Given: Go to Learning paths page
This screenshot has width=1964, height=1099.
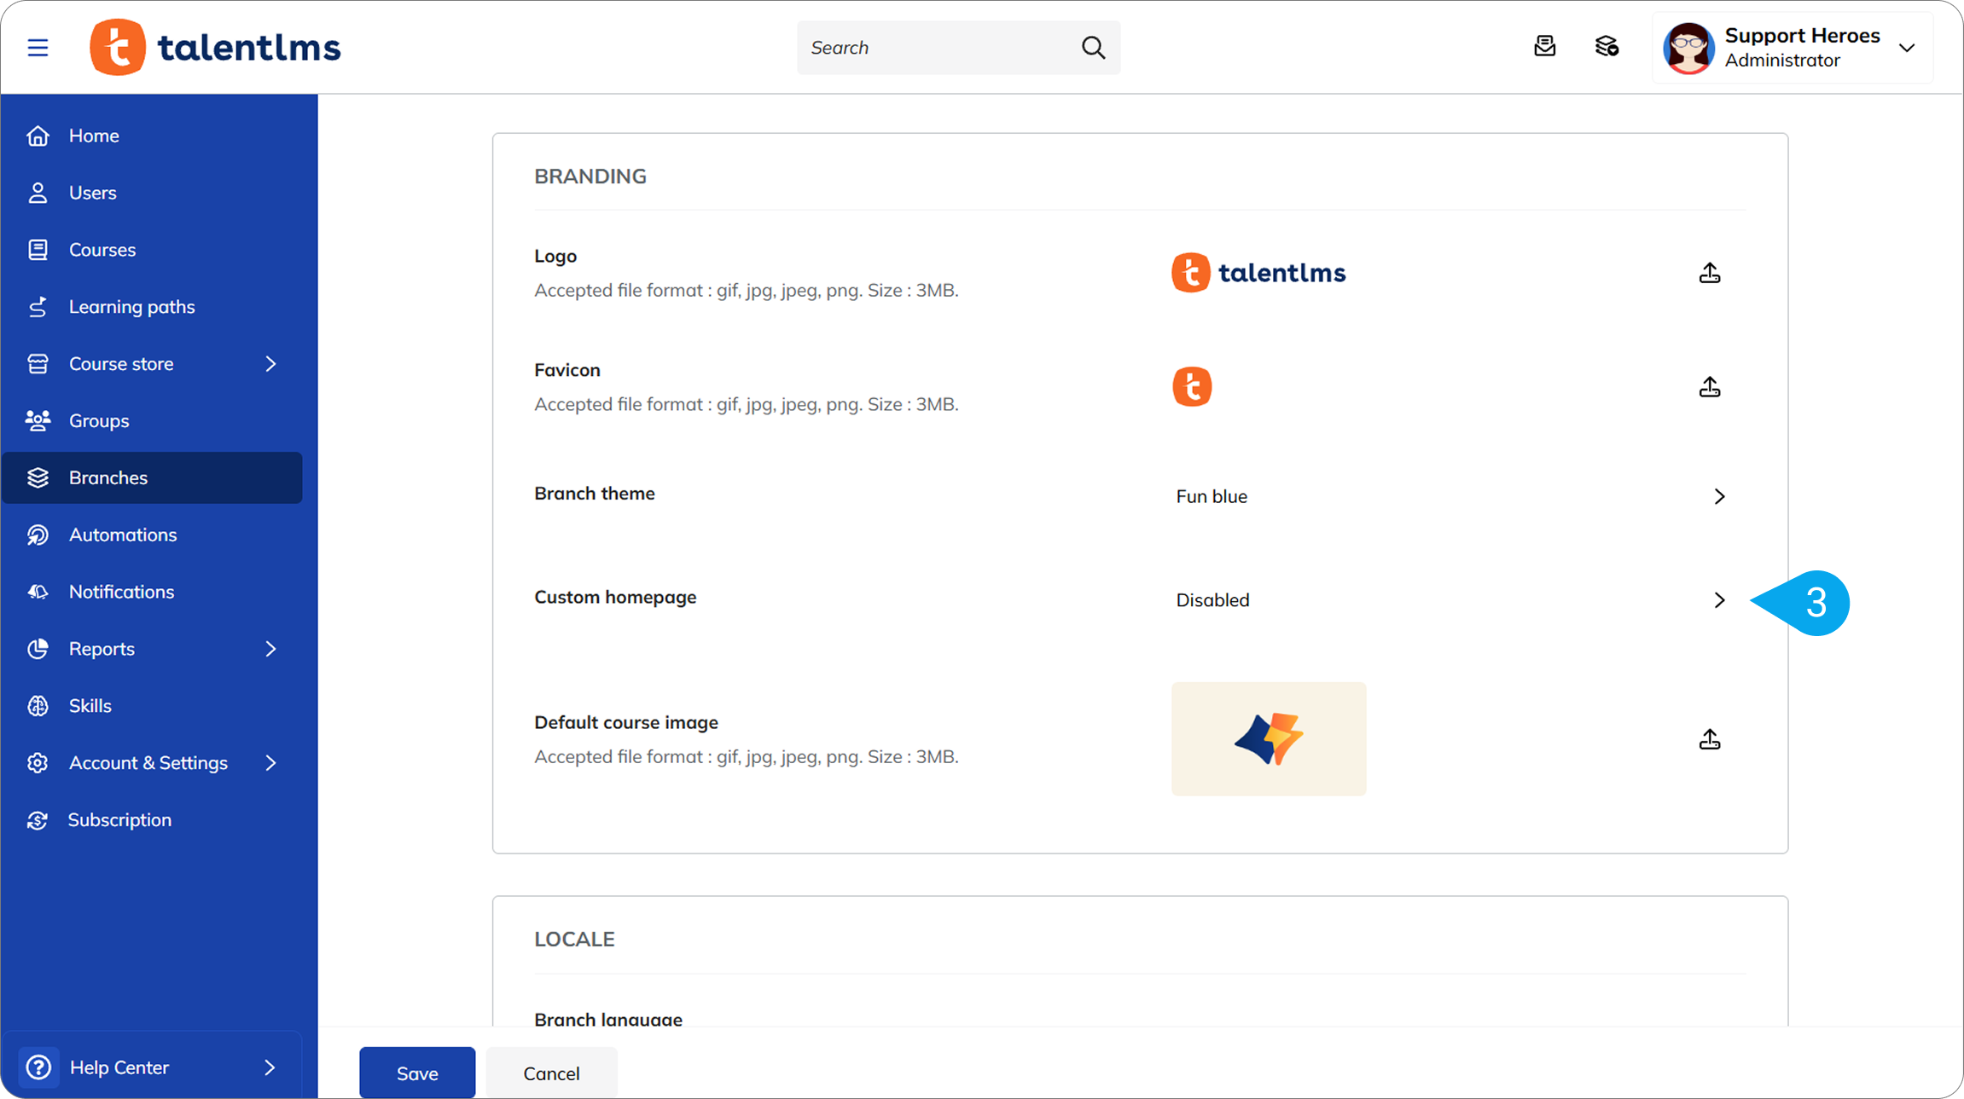Looking at the screenshot, I should (x=131, y=307).
